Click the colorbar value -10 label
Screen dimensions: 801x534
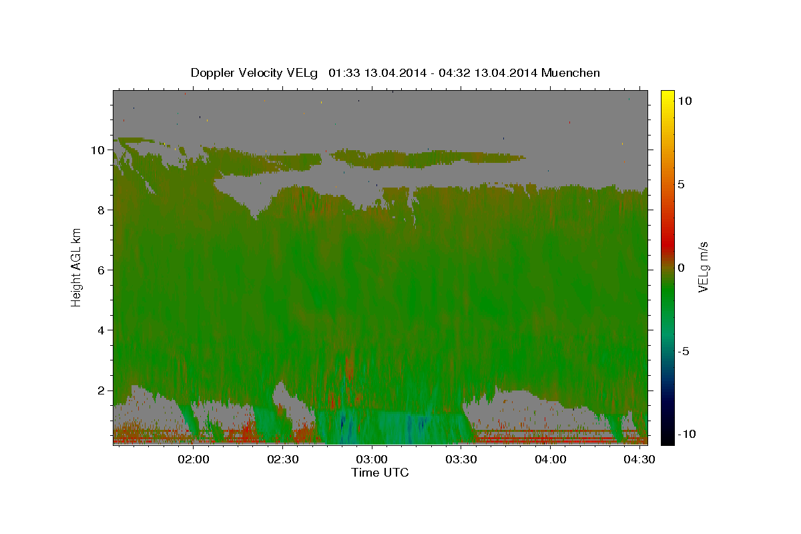pos(687,435)
